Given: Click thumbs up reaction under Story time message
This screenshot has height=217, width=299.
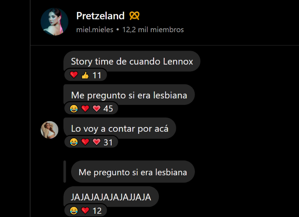Looking at the screenshot, I should (x=85, y=75).
